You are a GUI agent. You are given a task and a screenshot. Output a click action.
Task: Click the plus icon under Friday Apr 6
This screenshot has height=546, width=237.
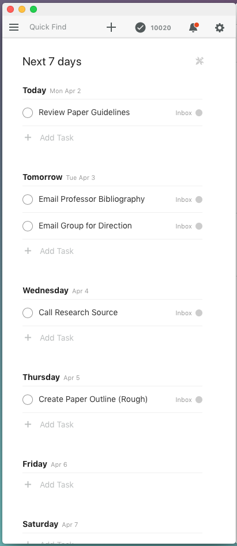coord(28,484)
